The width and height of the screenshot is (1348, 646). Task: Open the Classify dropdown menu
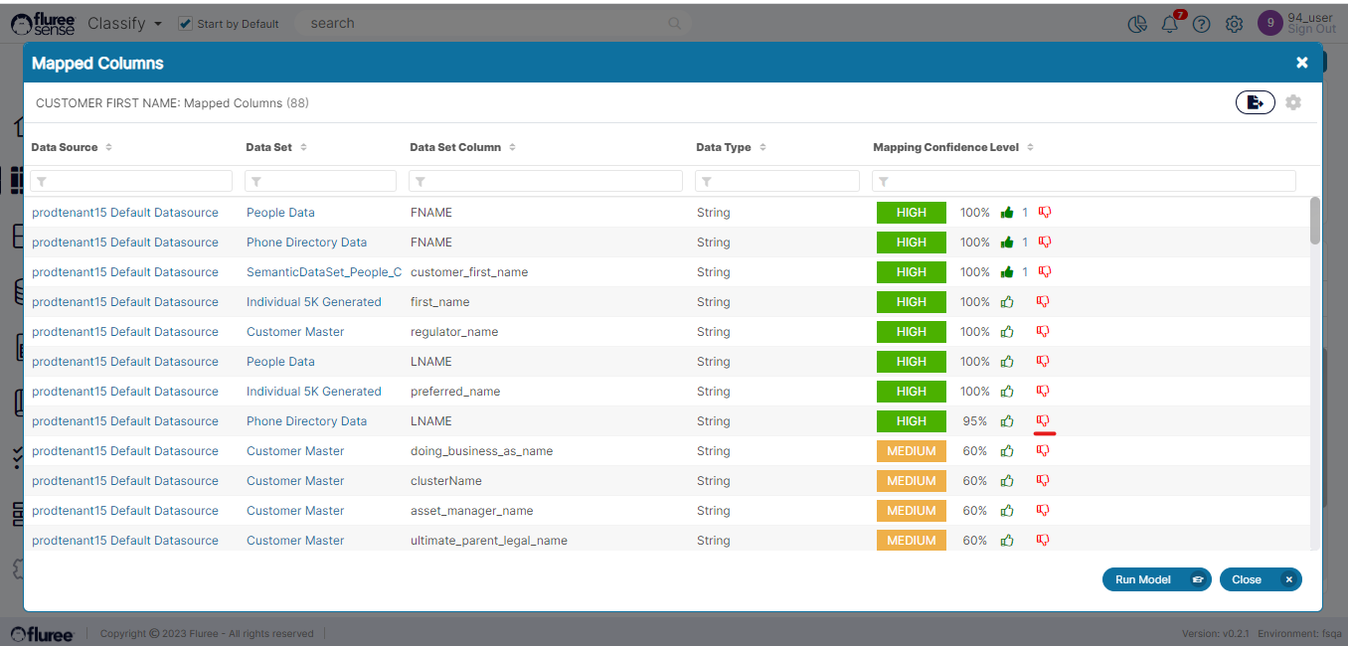pyautogui.click(x=124, y=23)
